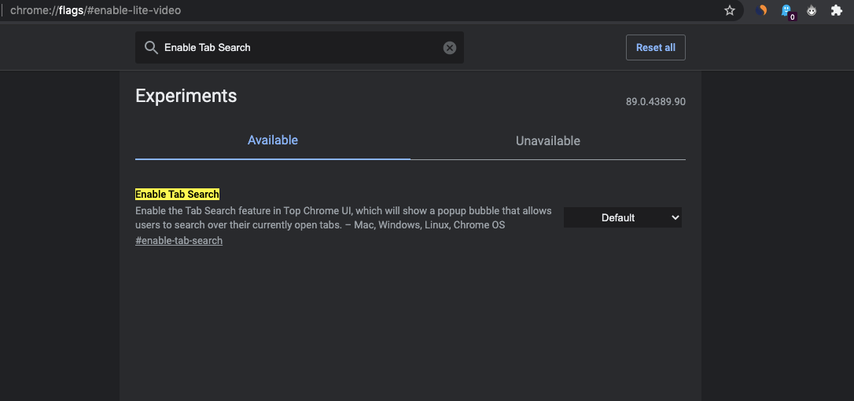Follow the #enable-tab-search link
The height and width of the screenshot is (401, 854).
click(179, 241)
